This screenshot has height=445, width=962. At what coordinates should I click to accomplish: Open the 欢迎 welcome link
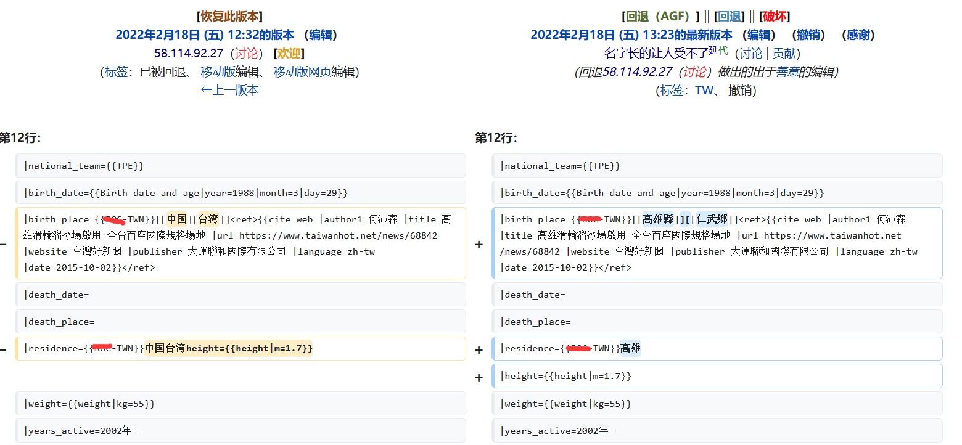289,54
